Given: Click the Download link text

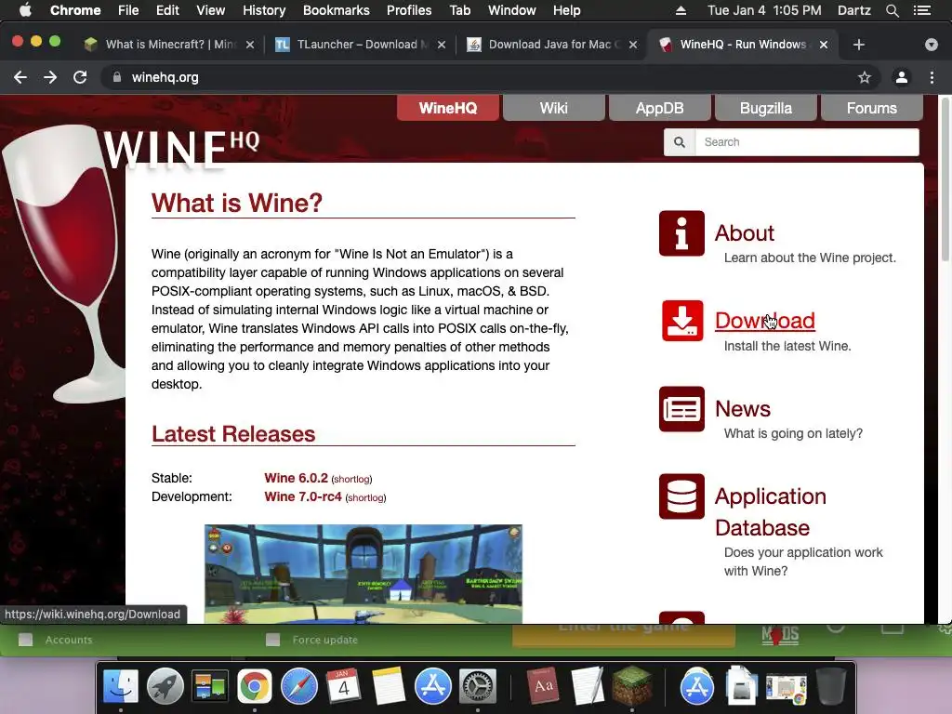Looking at the screenshot, I should [x=765, y=321].
